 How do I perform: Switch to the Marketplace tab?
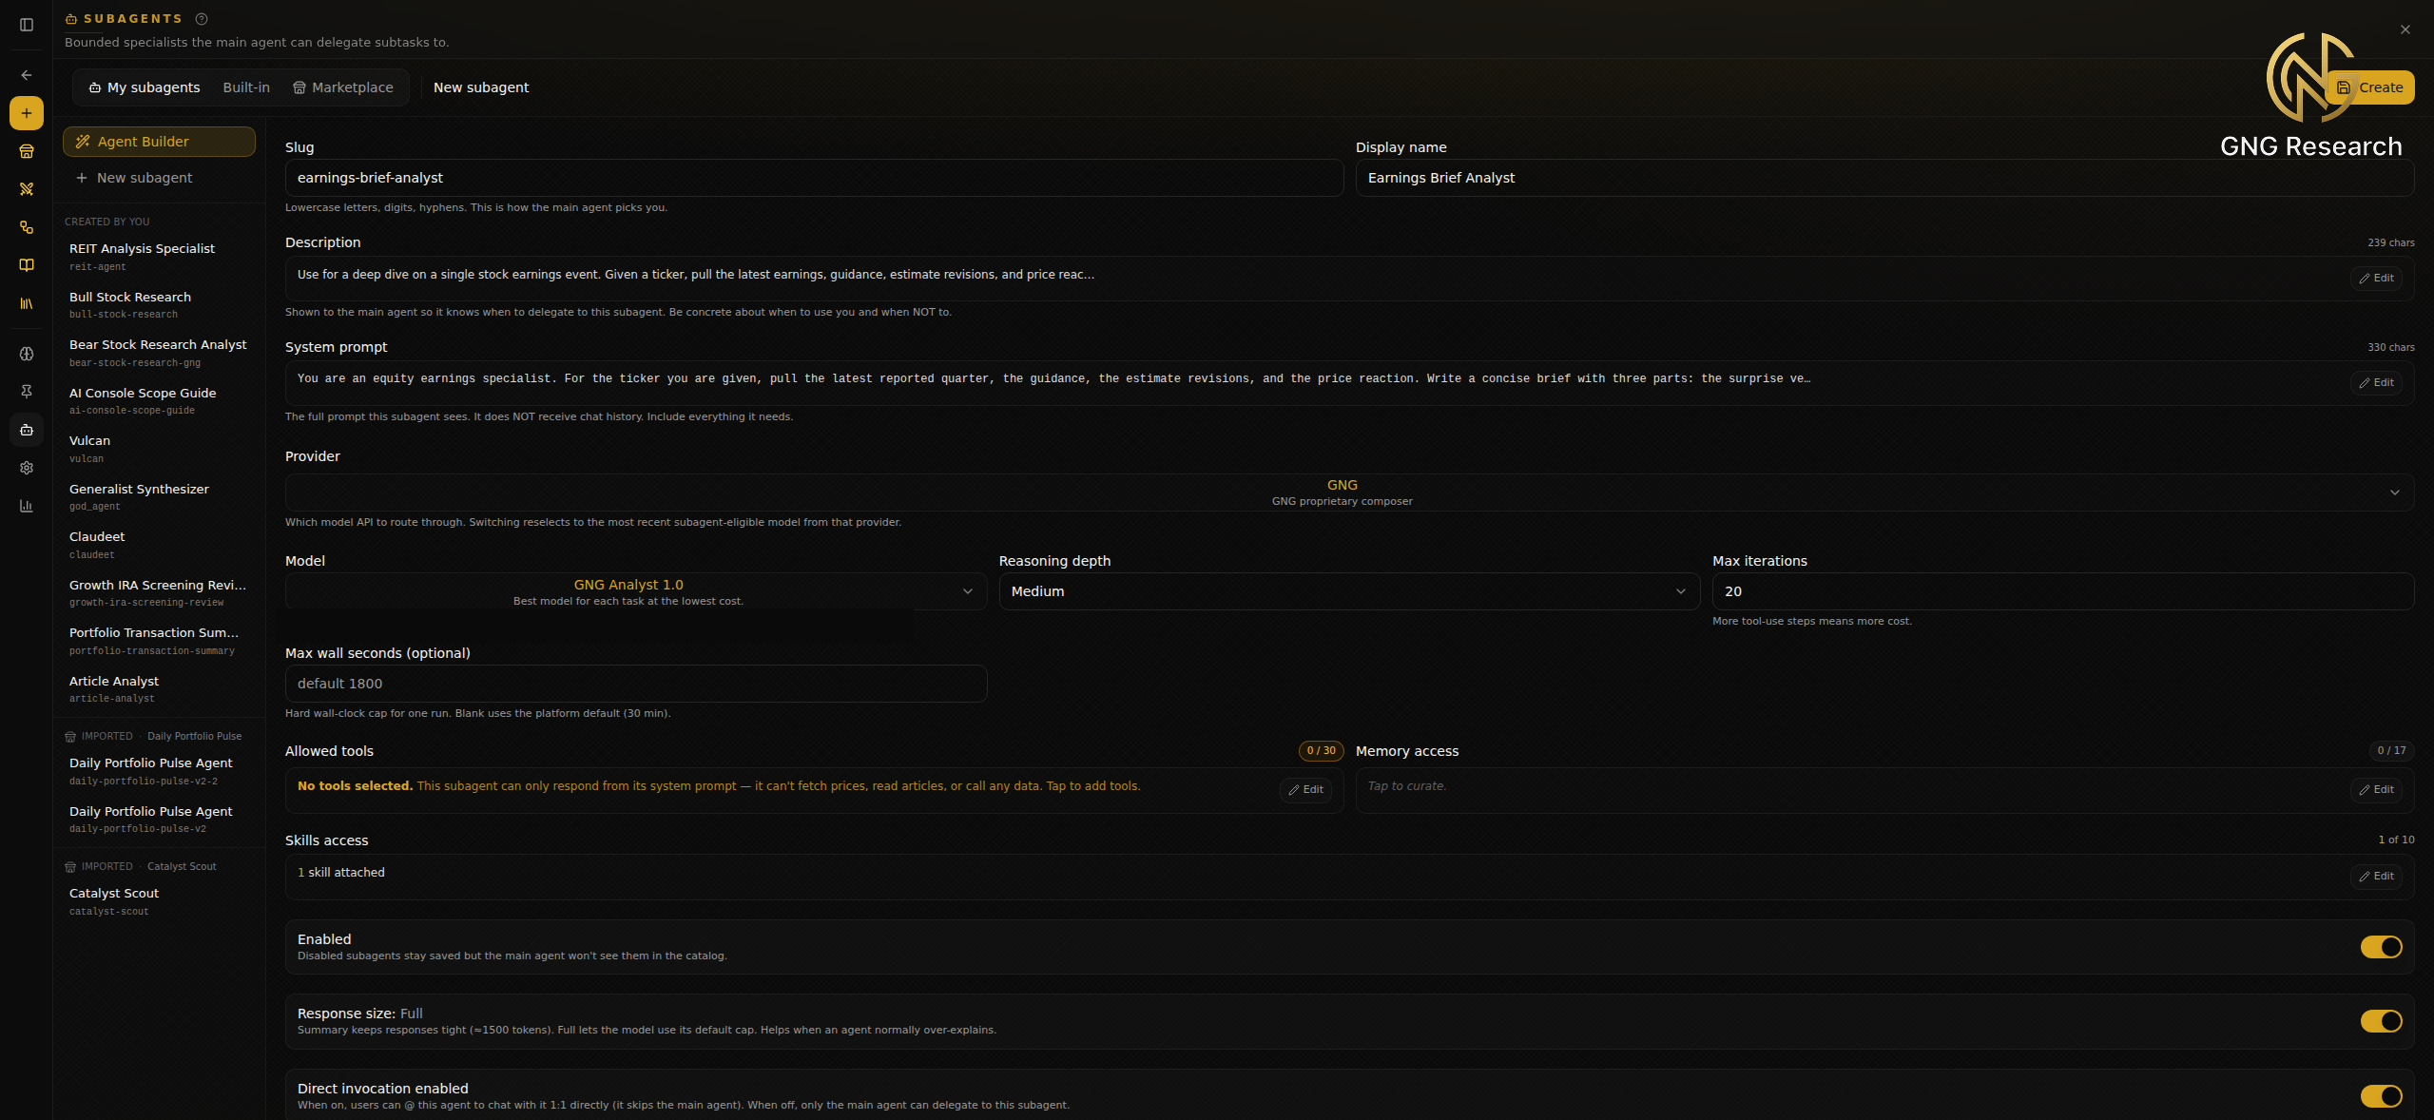click(x=343, y=87)
